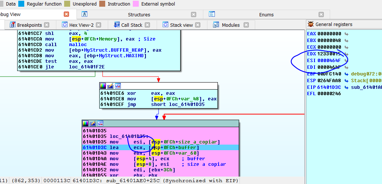Viewport: 382px width, 184px height.
Task: Click the General registers bug icon
Action: point(310,24)
